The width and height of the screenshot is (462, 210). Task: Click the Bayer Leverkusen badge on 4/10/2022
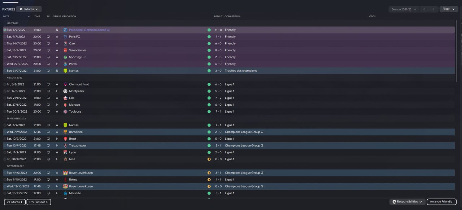[65, 173]
